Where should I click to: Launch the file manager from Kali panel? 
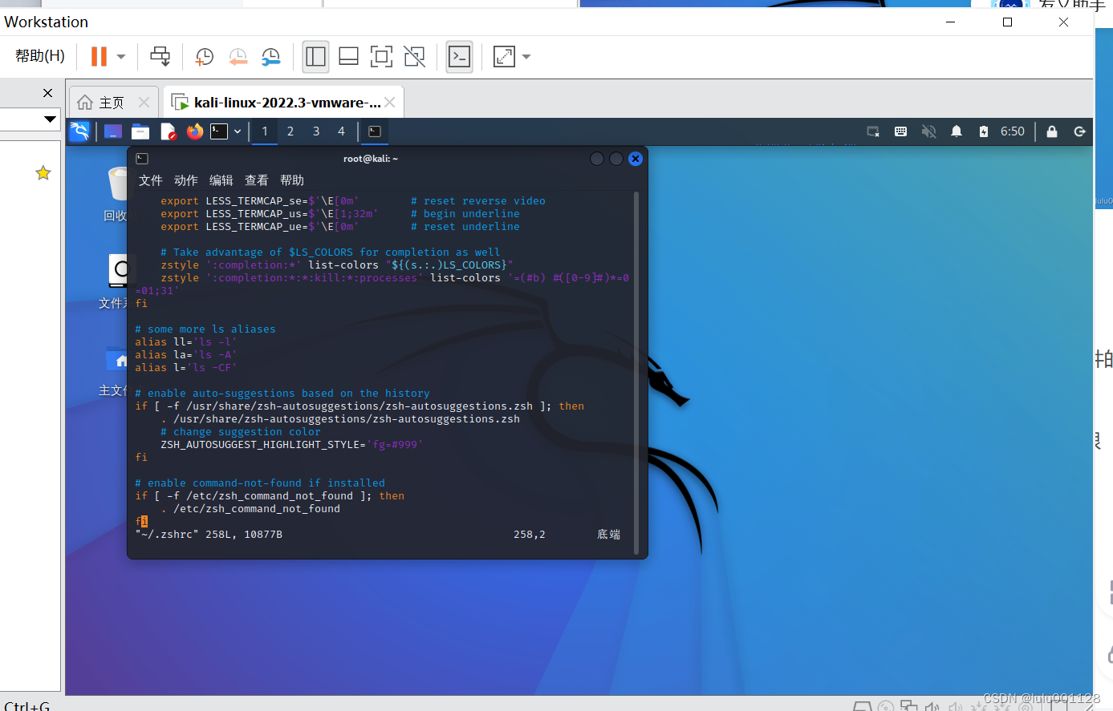[140, 131]
